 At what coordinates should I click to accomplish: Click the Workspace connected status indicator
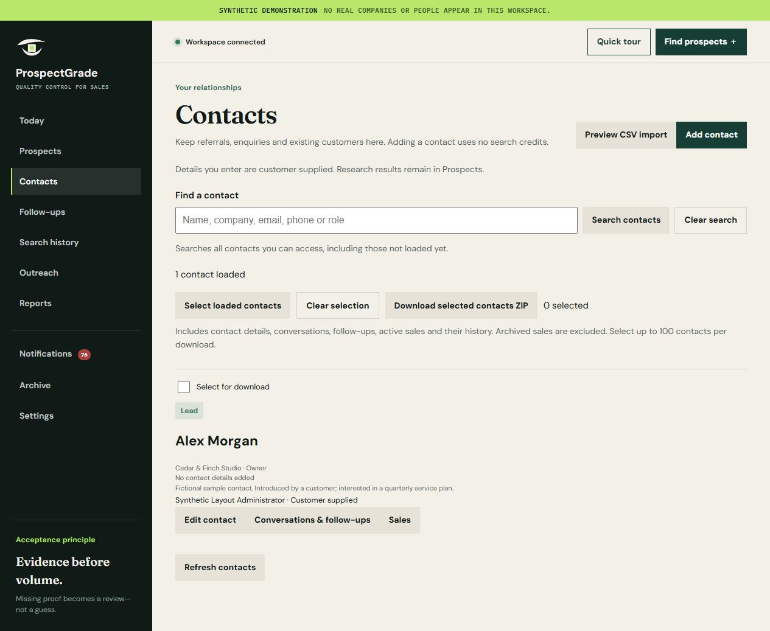click(x=220, y=42)
